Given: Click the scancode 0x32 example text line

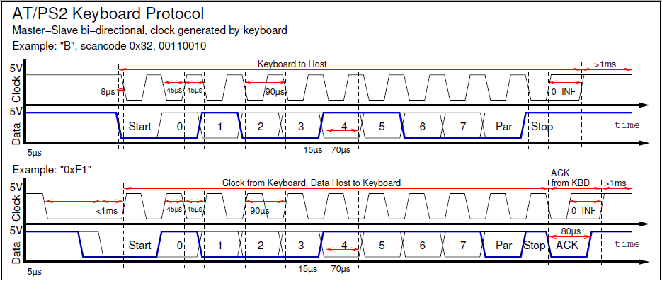Looking at the screenshot, I should (x=110, y=45).
